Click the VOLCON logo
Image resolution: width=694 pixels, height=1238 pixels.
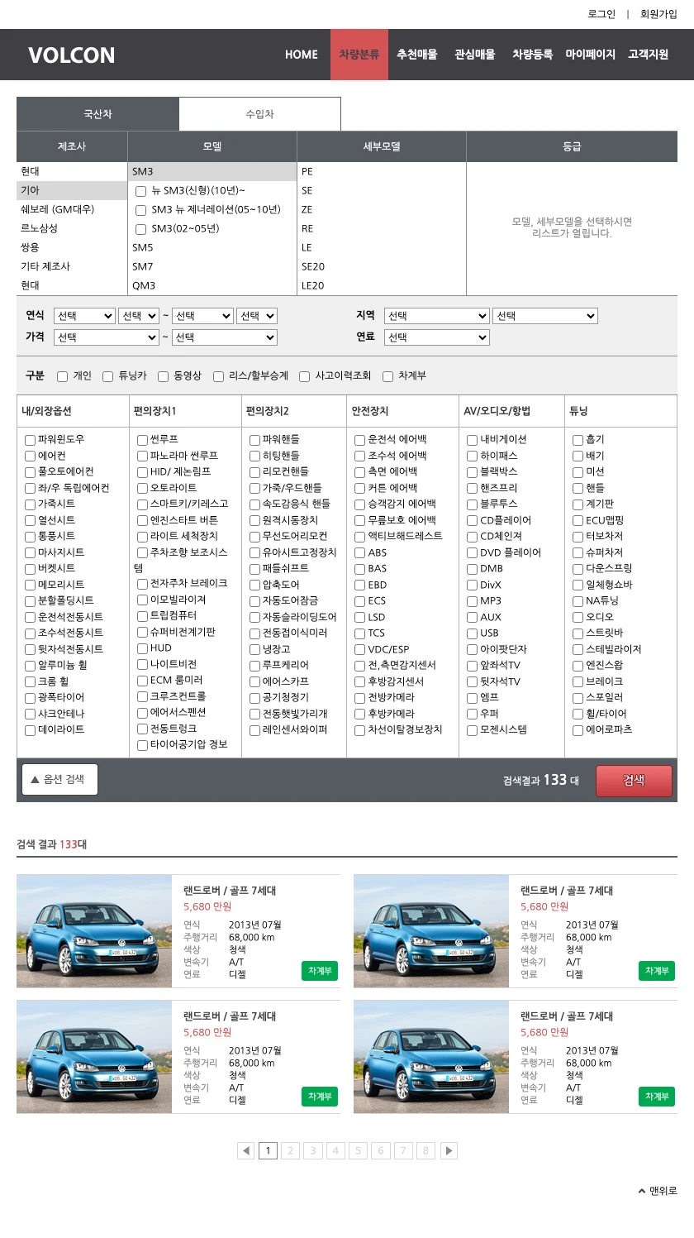[x=72, y=55]
